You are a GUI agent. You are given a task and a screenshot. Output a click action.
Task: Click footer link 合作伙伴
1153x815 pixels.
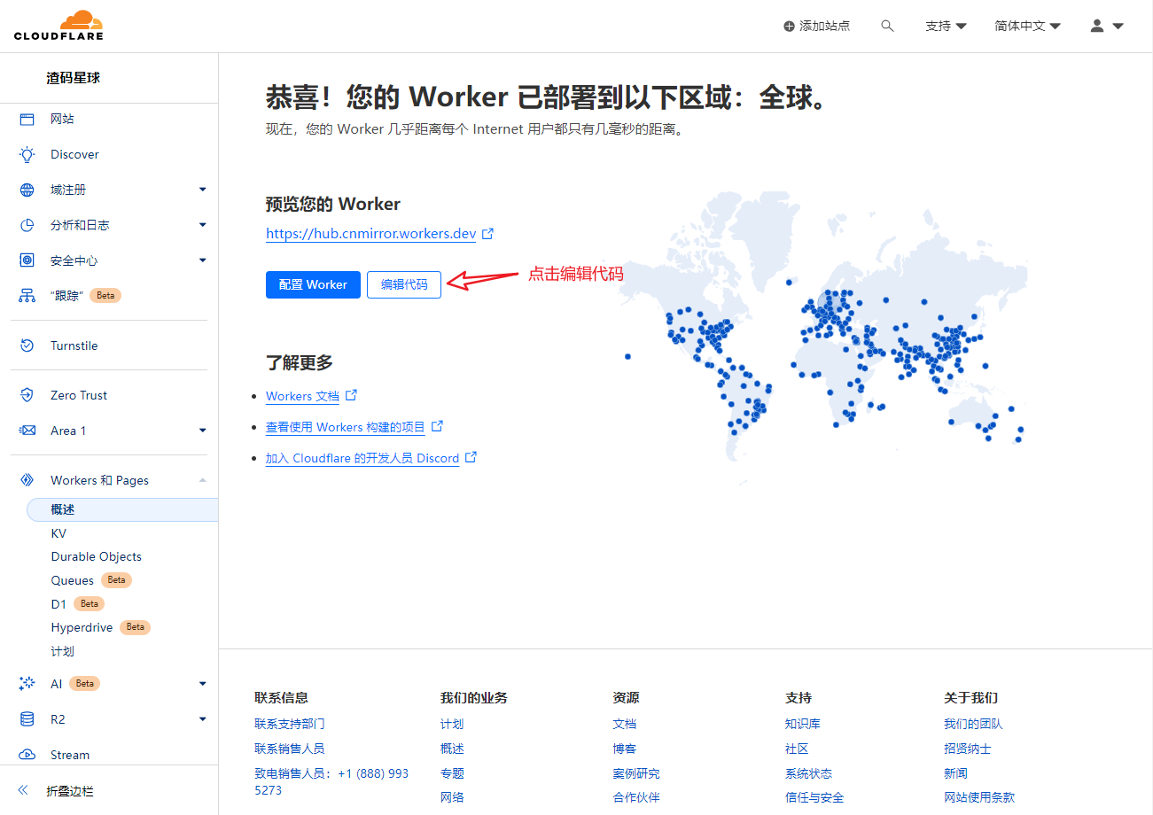(636, 797)
